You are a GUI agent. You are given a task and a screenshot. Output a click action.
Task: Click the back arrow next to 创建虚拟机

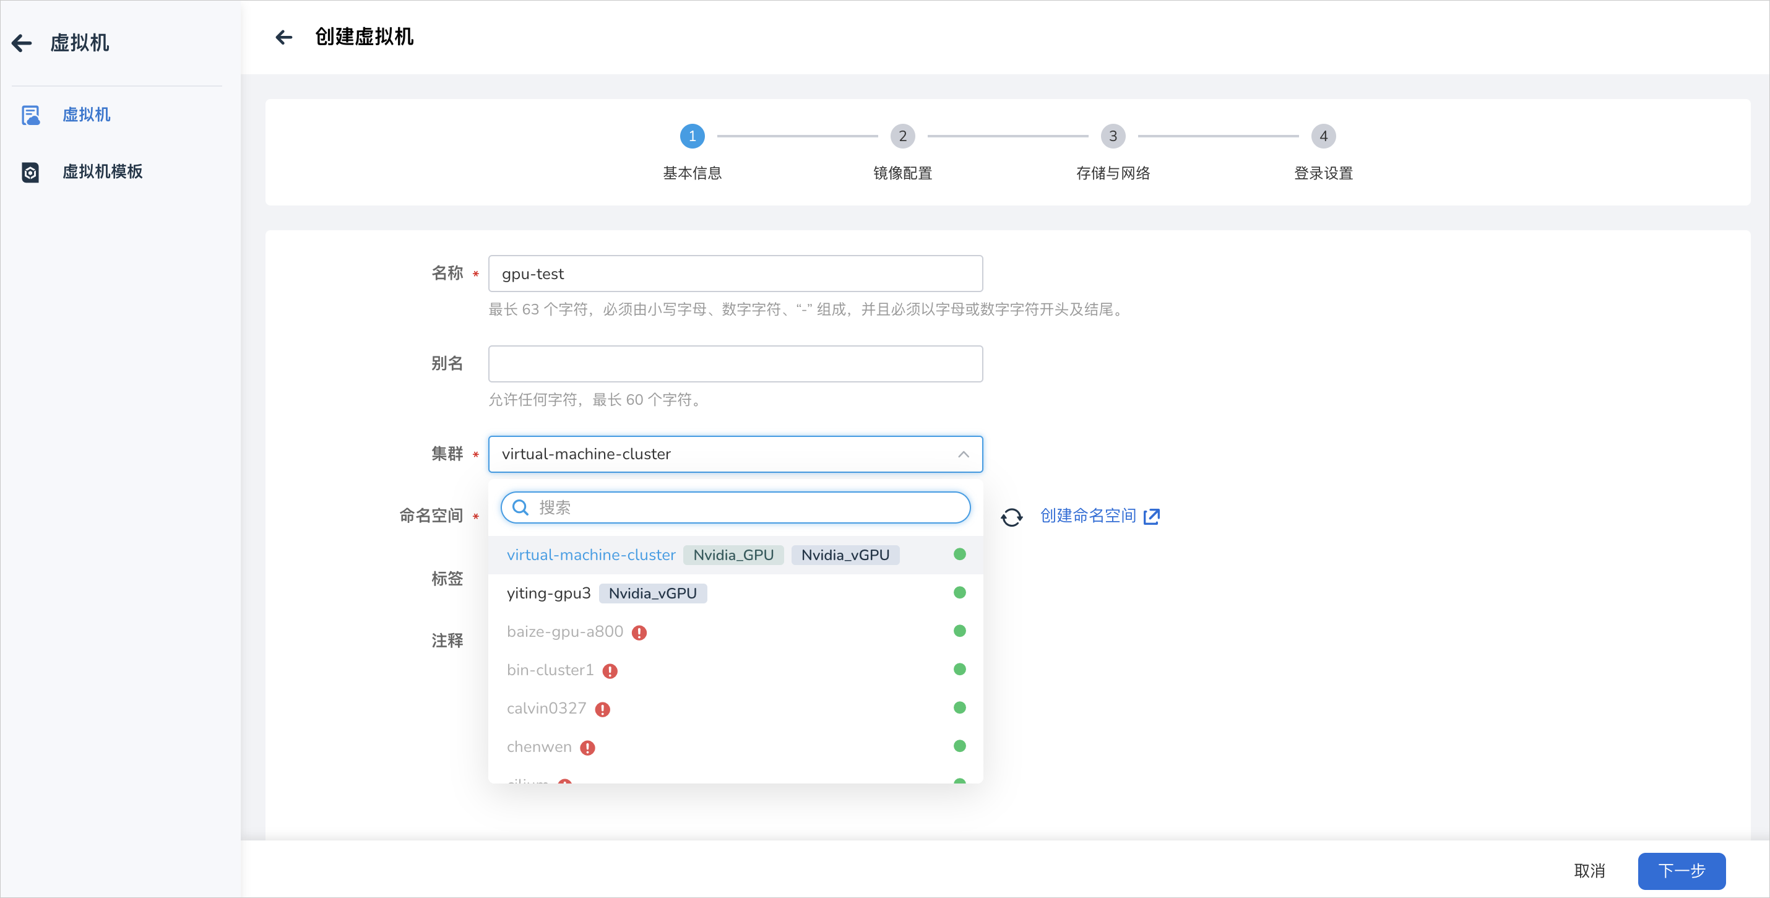(x=284, y=37)
